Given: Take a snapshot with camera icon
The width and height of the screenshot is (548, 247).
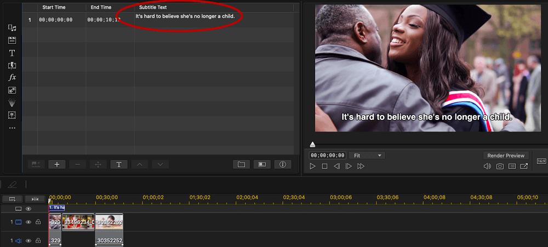Looking at the screenshot, I should pyautogui.click(x=500, y=166).
